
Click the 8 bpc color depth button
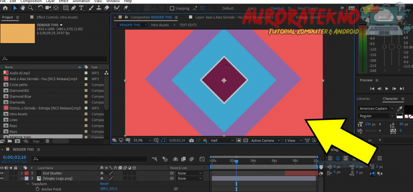[36, 141]
